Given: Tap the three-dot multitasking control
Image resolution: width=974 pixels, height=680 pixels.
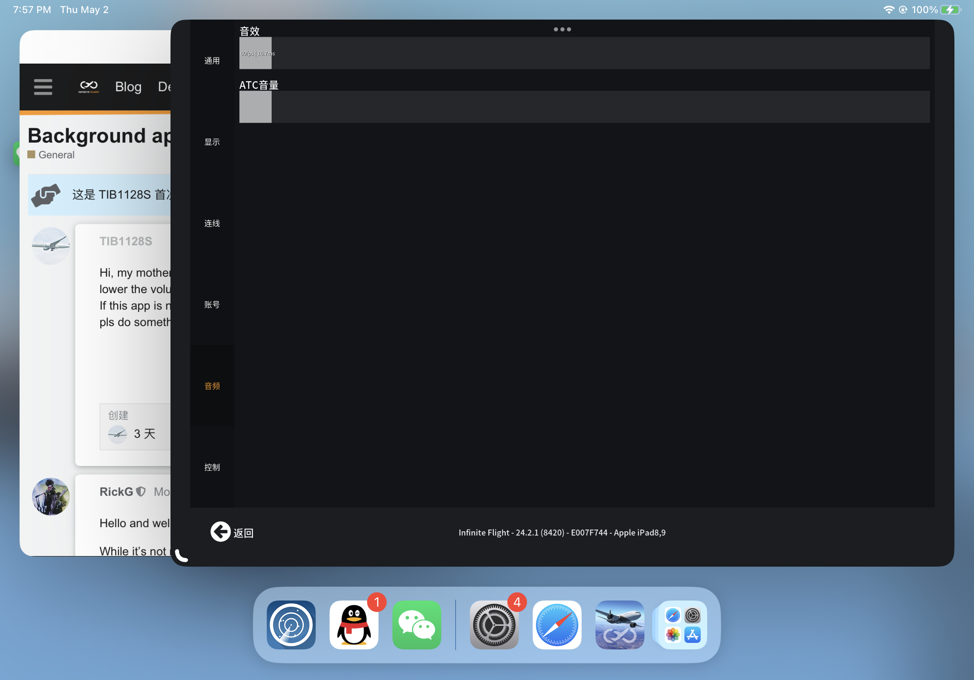Looking at the screenshot, I should pos(562,29).
